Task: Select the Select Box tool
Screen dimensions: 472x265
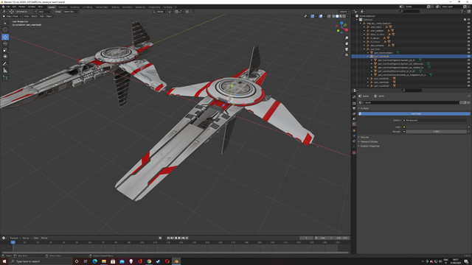Action: 5,23
